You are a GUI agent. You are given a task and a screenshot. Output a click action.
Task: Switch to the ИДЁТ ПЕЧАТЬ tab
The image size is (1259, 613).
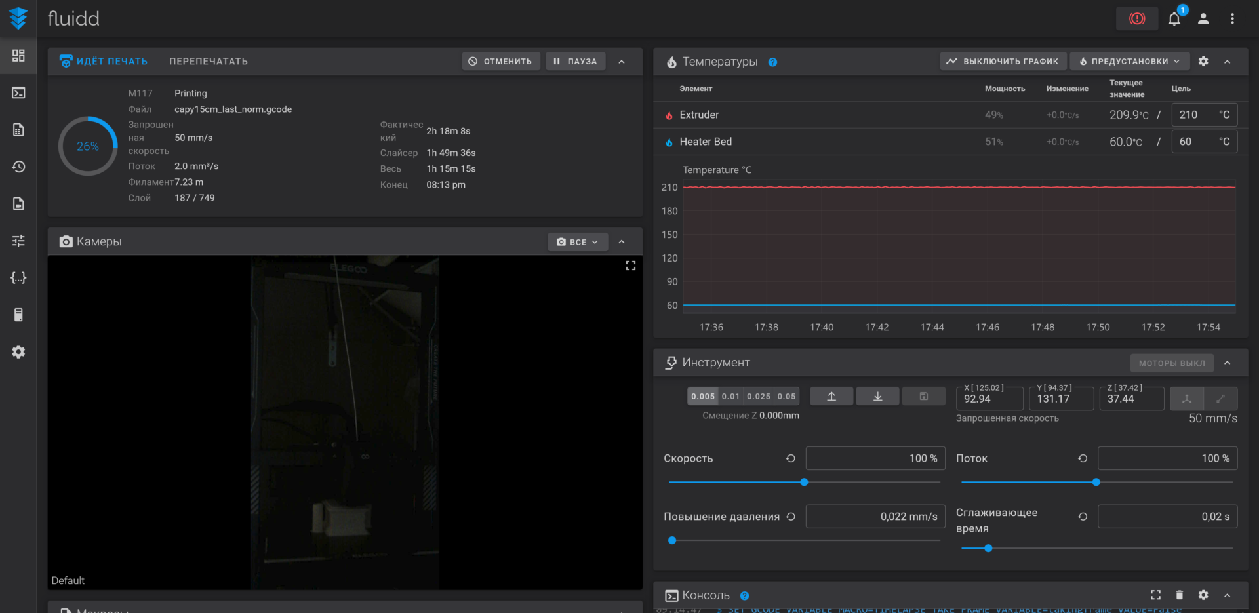tap(104, 61)
